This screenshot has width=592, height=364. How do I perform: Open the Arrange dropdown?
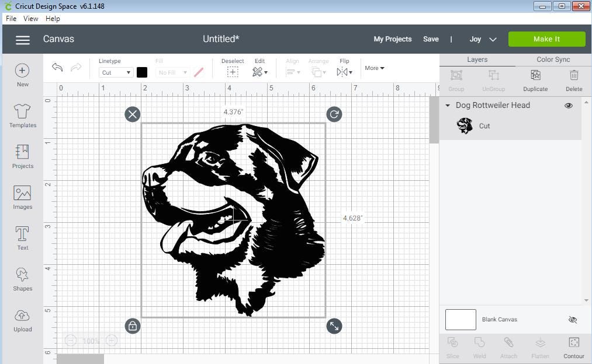[318, 72]
